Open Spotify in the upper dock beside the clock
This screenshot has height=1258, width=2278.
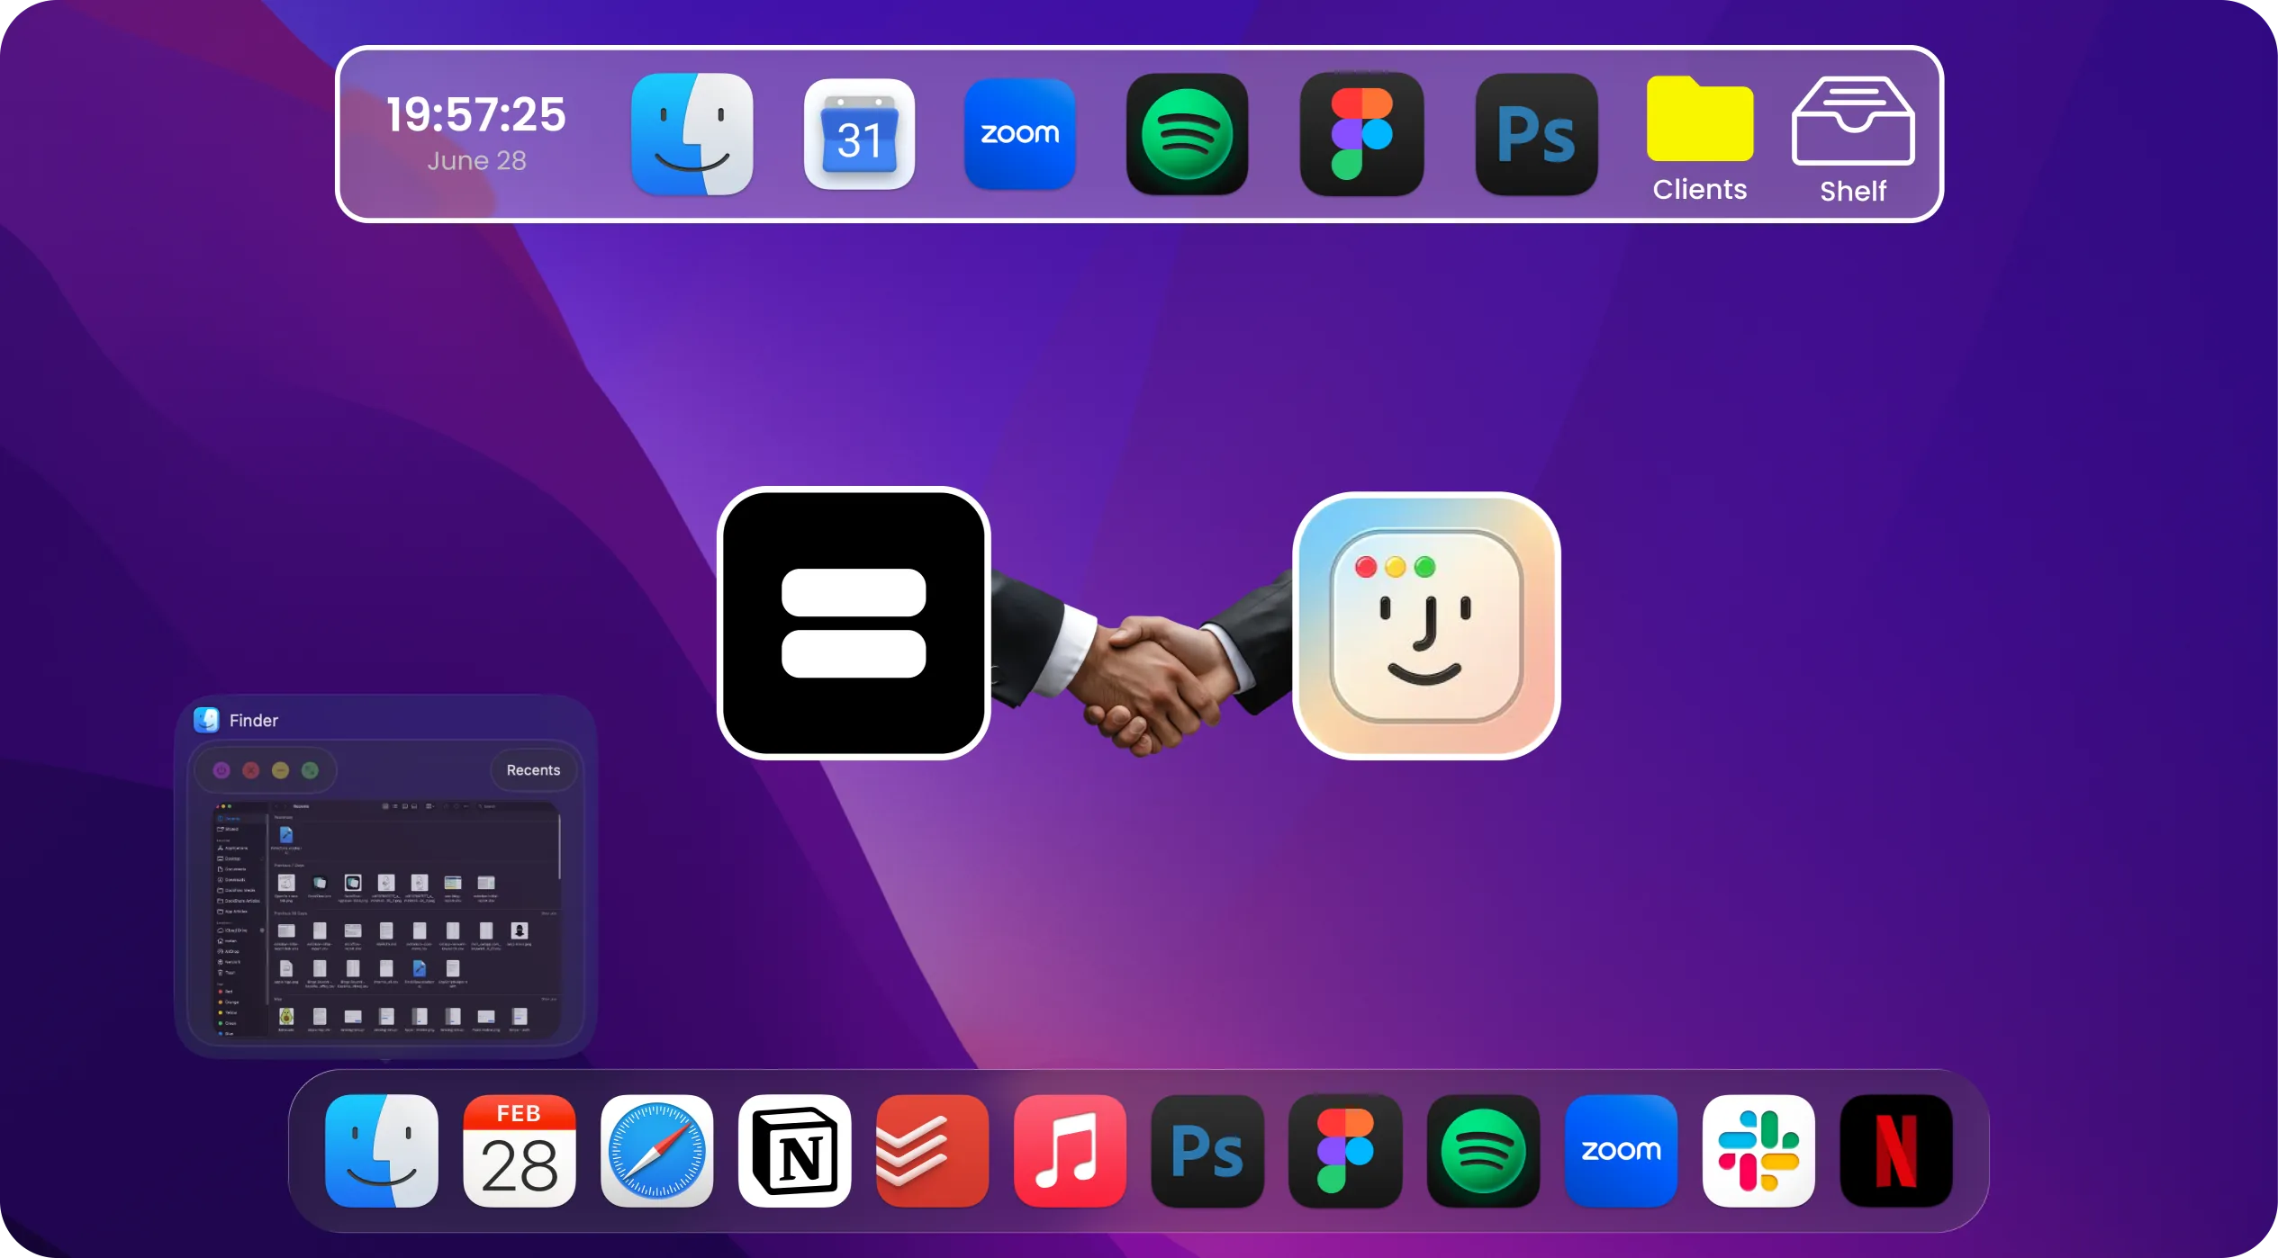point(1187,134)
